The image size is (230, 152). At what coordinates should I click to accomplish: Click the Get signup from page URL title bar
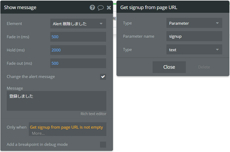click(173, 7)
